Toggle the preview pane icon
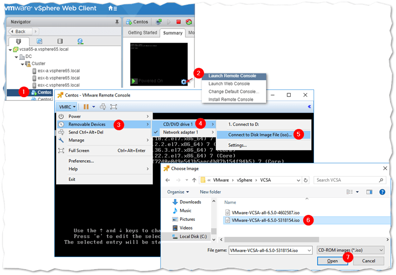 pos(369,192)
